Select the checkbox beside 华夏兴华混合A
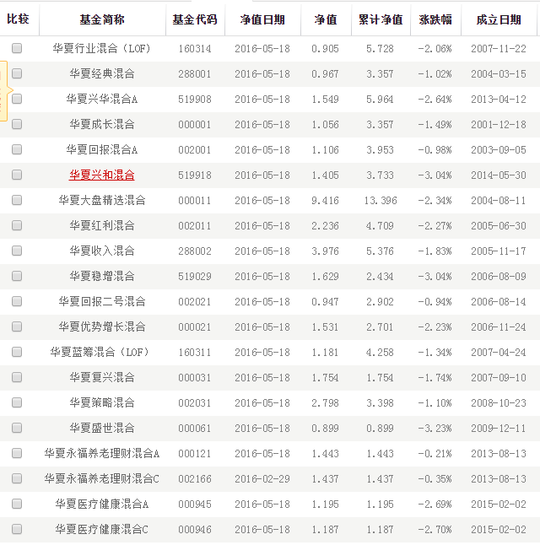 click(17, 99)
